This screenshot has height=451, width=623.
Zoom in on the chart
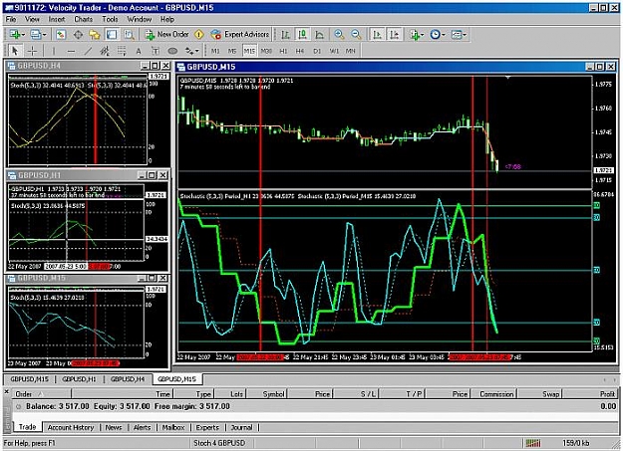[339, 35]
